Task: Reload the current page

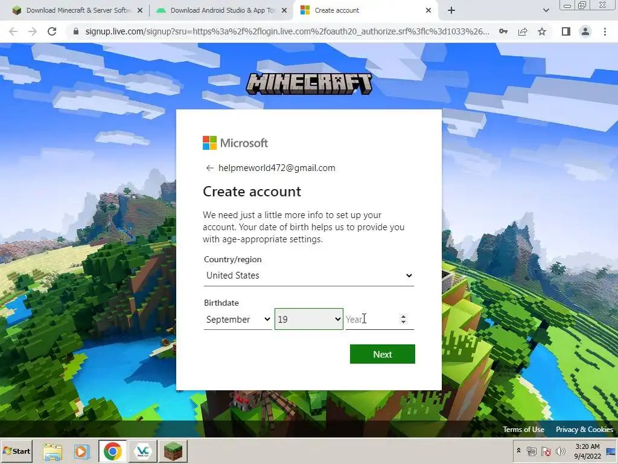Action: pyautogui.click(x=52, y=31)
